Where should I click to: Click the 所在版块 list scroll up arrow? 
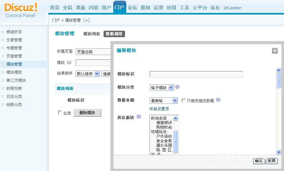pyautogui.click(x=175, y=118)
